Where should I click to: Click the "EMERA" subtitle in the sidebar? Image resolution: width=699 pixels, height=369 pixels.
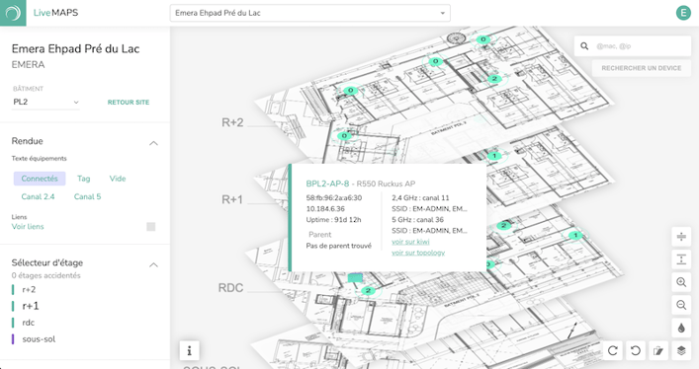point(28,65)
